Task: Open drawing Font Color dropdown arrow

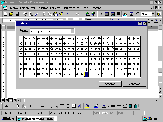Action: 108,106
